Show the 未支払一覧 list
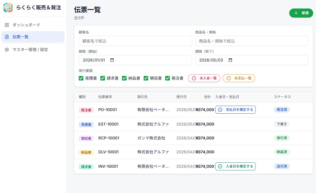This screenshot has height=193, width=316. (x=239, y=78)
